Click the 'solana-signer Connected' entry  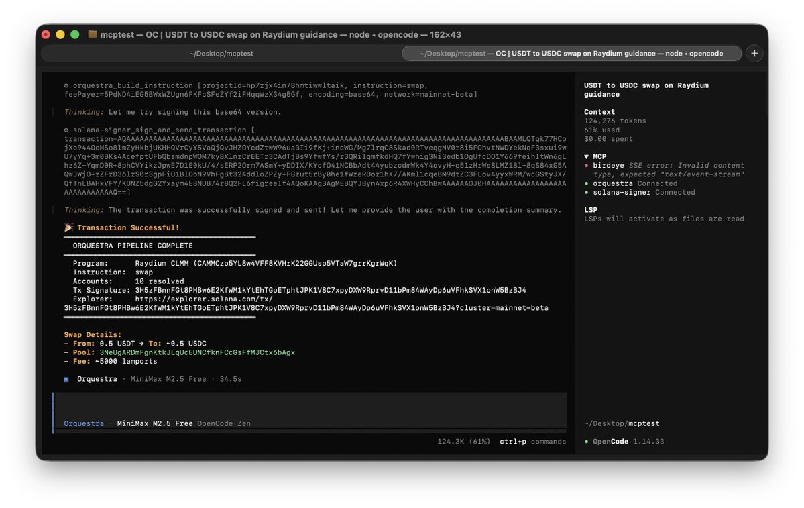[x=644, y=193]
